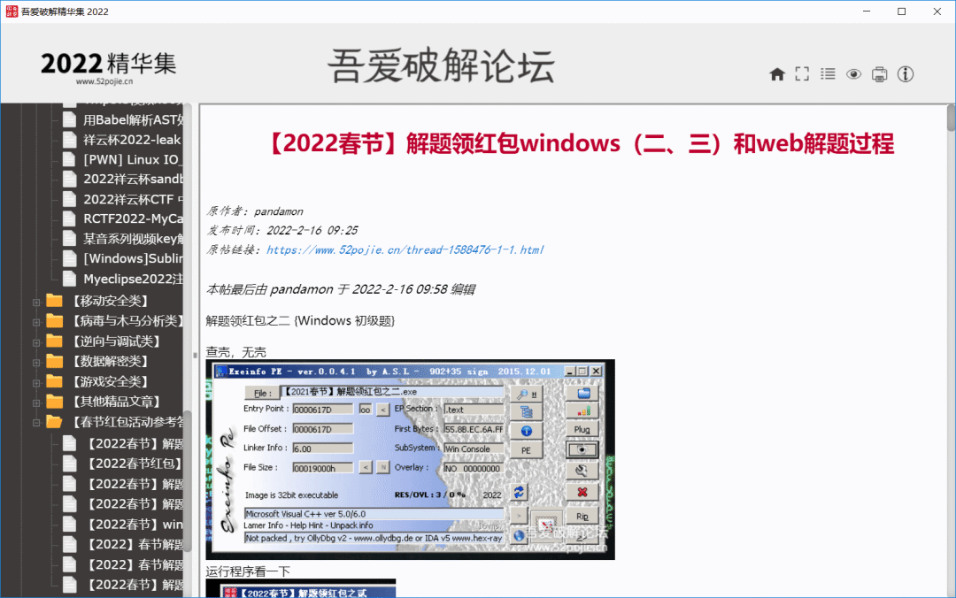Collapse the 【春节红包活动参考答 folder node
This screenshot has height=598, width=956.
pos(36,423)
